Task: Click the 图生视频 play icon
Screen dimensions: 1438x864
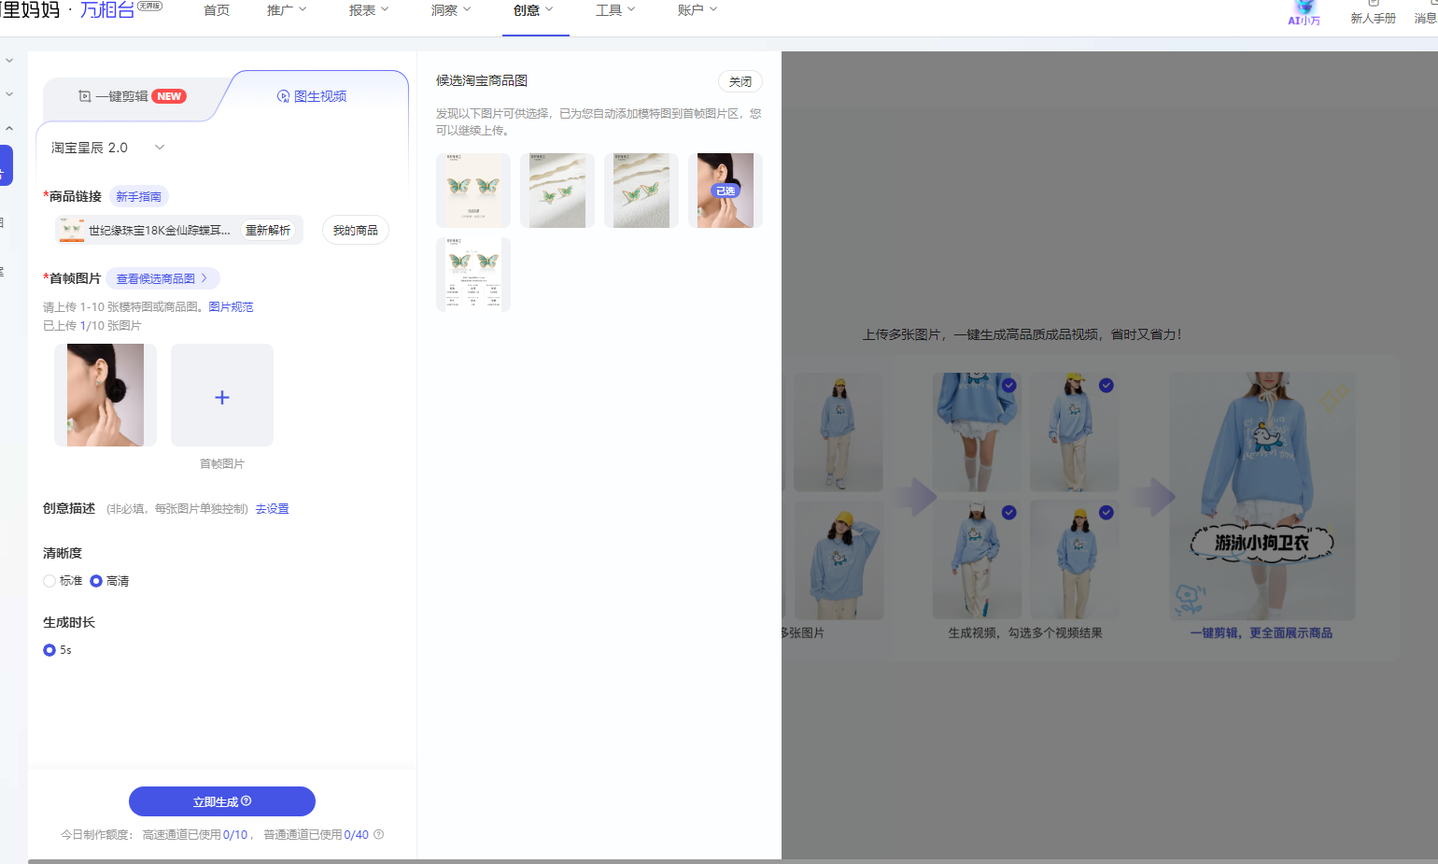Action: [284, 96]
